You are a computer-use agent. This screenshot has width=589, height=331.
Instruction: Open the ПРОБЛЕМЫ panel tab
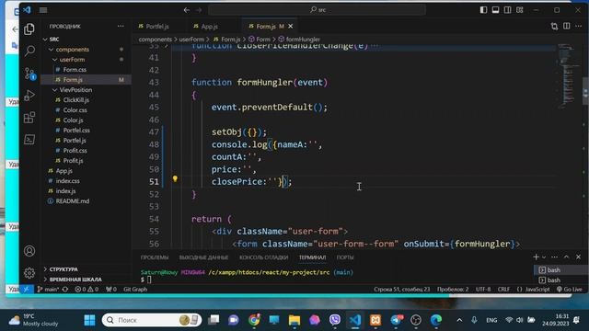coord(155,257)
